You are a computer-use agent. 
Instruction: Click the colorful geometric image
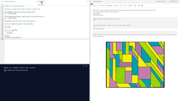pos(135,65)
